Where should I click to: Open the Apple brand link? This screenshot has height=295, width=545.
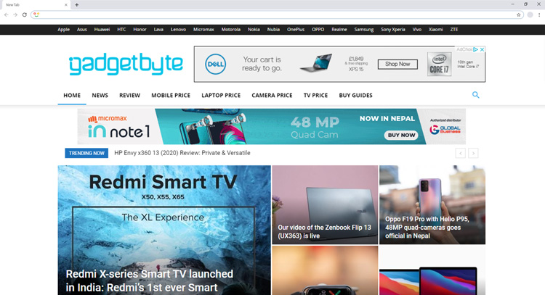[x=64, y=30]
